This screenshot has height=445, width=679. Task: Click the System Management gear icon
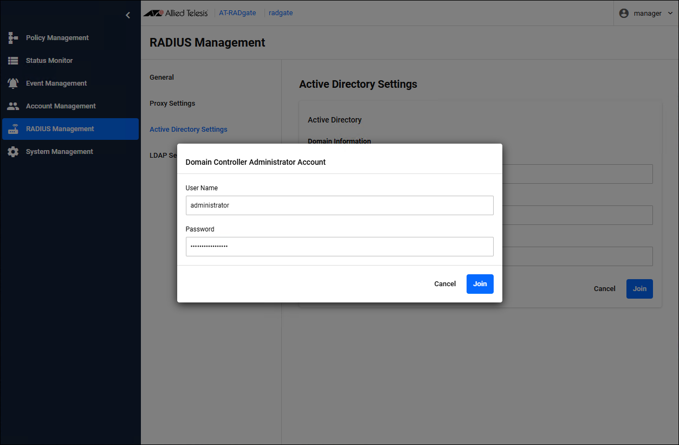pyautogui.click(x=13, y=152)
